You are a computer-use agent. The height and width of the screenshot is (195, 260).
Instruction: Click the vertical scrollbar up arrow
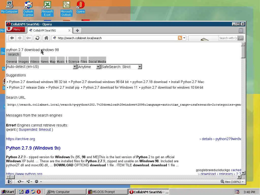[243, 44]
